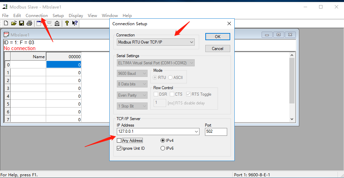Open the Setup menu

tap(58, 15)
